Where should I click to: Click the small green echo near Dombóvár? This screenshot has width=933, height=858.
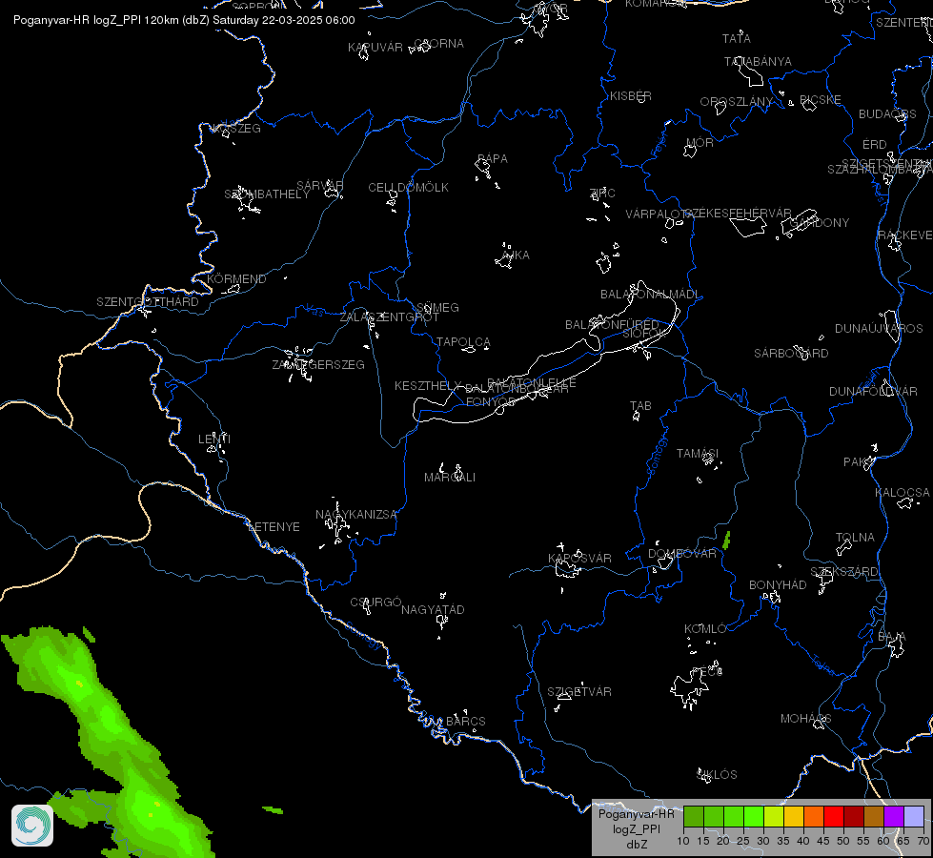(x=726, y=540)
